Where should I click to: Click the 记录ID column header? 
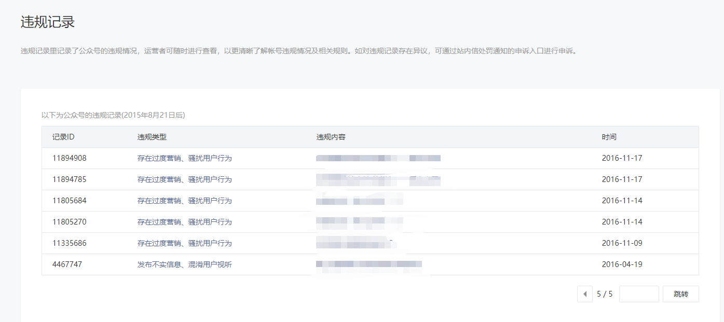pos(63,137)
